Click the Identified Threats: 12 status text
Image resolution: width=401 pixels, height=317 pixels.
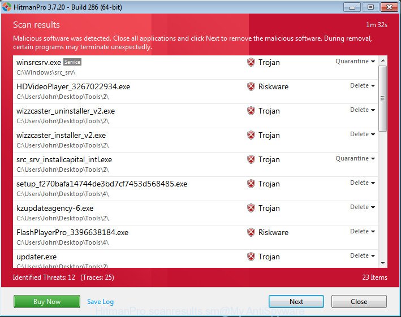(44, 277)
